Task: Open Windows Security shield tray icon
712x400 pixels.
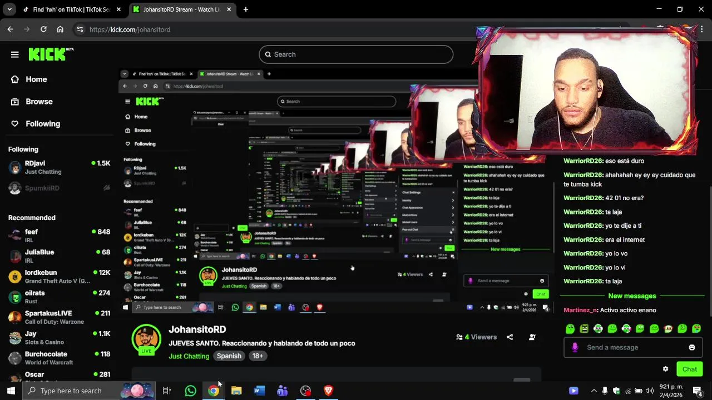Action: pyautogui.click(x=616, y=391)
